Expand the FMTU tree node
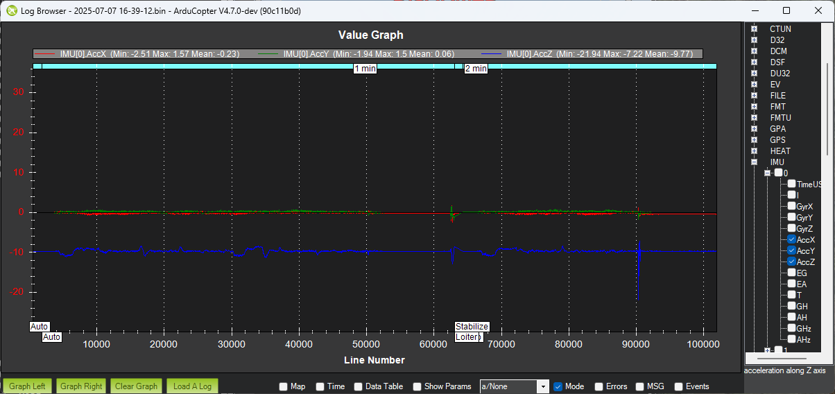 point(754,118)
